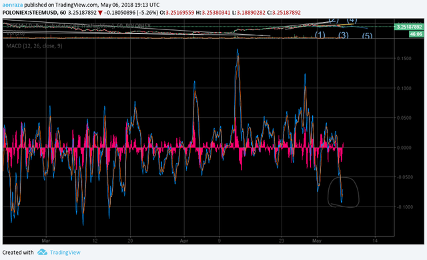Click the 0.1500 scale value
This screenshot has width=427, height=260.
click(x=404, y=58)
